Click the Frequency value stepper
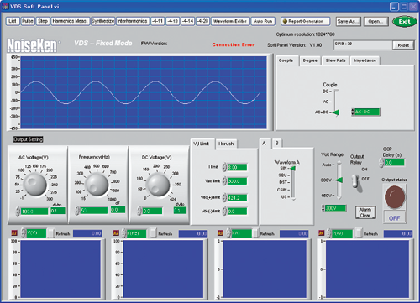 (77, 211)
